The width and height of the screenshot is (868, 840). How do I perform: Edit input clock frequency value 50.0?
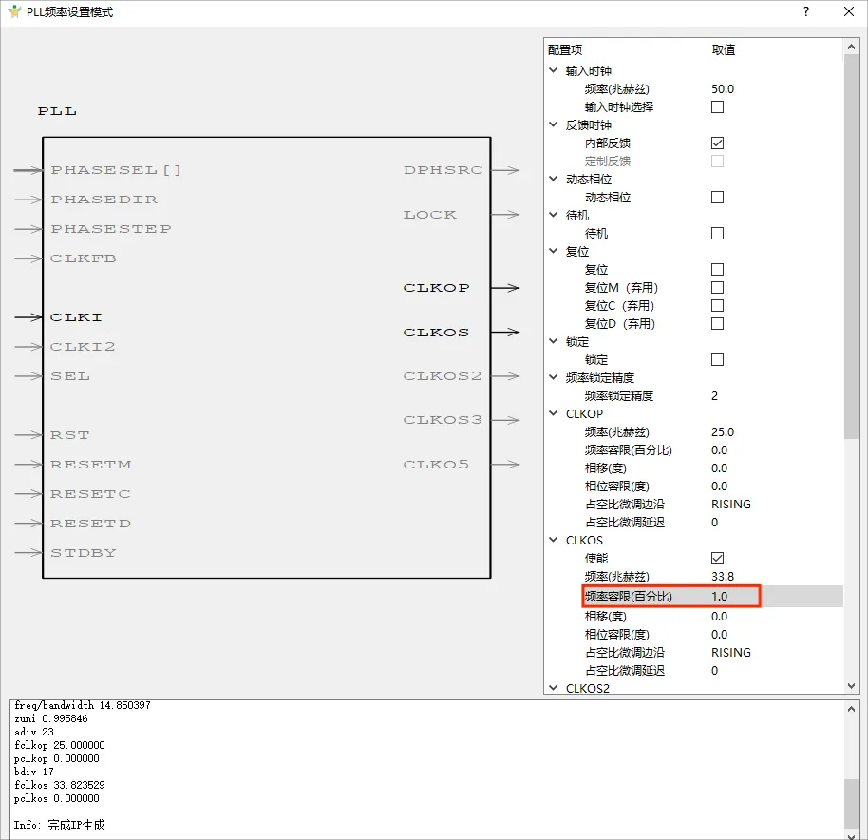pyautogui.click(x=723, y=89)
